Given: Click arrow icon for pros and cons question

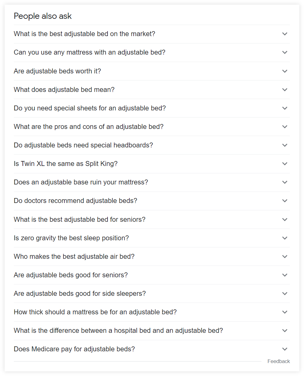Looking at the screenshot, I should pos(285,127).
